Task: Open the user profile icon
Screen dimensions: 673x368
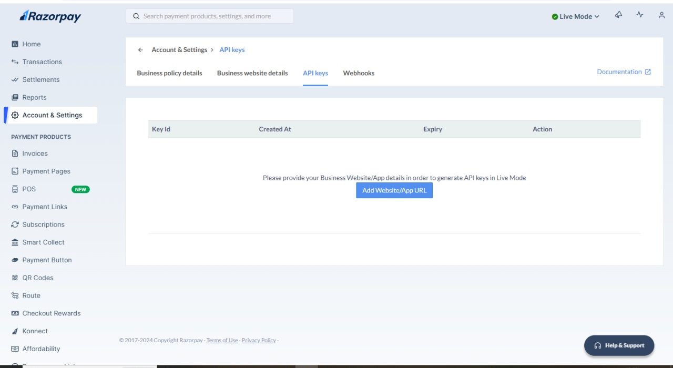Action: (x=661, y=15)
